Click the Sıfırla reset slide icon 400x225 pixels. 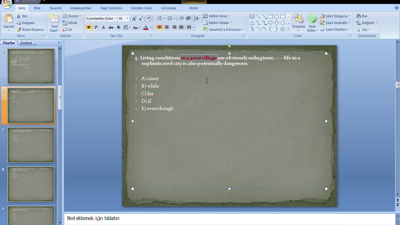(x=65, y=23)
